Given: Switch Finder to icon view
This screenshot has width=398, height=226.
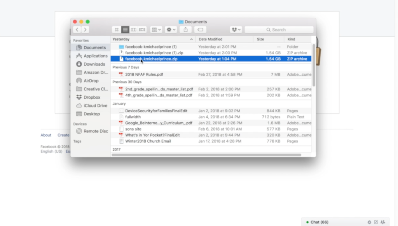Looking at the screenshot, I should click(x=117, y=30).
